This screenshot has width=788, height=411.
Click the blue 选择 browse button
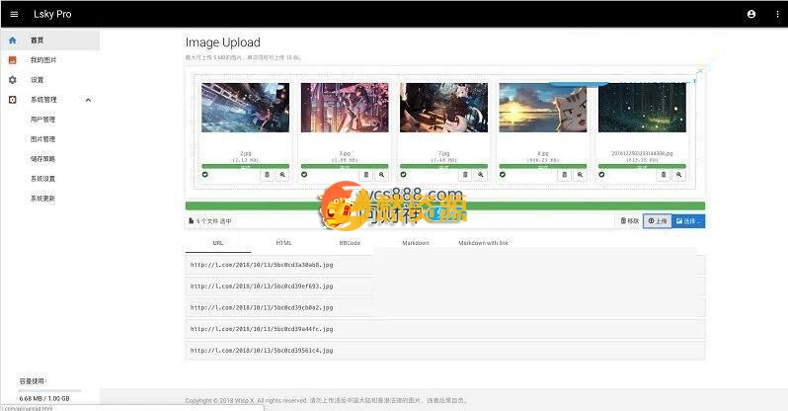pos(688,221)
